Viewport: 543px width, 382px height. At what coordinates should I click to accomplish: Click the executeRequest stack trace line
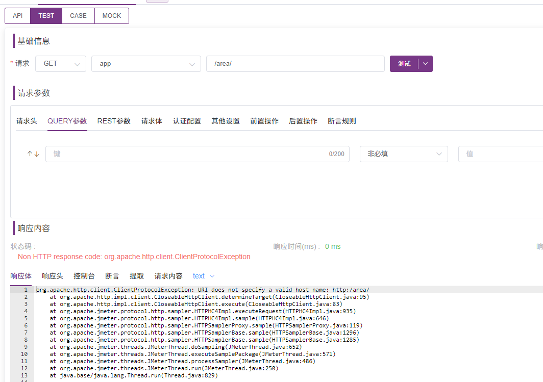[203, 312]
